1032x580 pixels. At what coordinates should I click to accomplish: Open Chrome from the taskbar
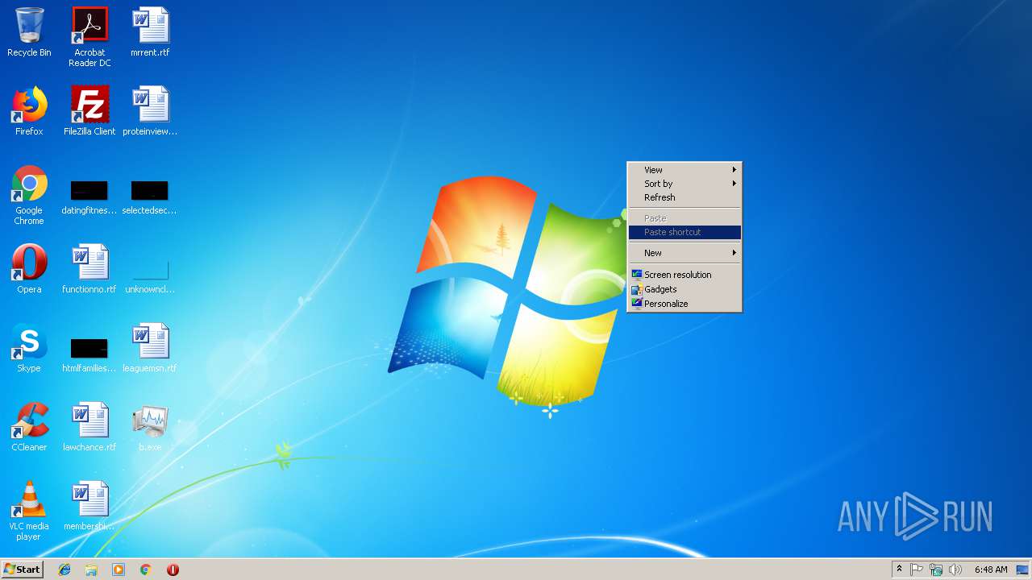[146, 570]
